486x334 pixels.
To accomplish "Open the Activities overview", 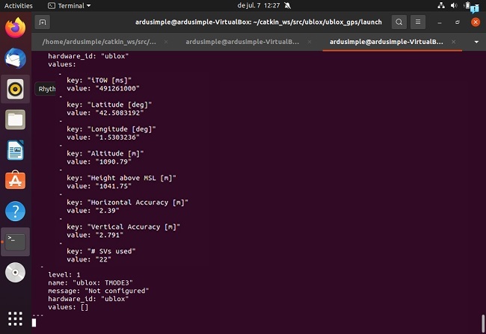I will point(19,5).
